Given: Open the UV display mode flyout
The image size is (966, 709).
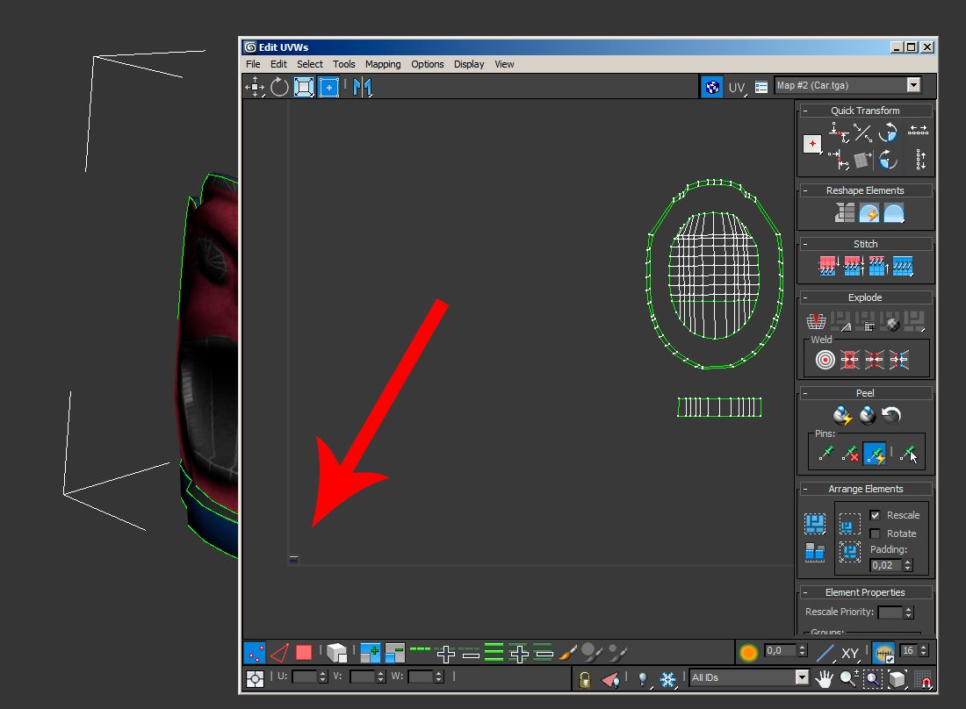Looking at the screenshot, I should tap(737, 88).
